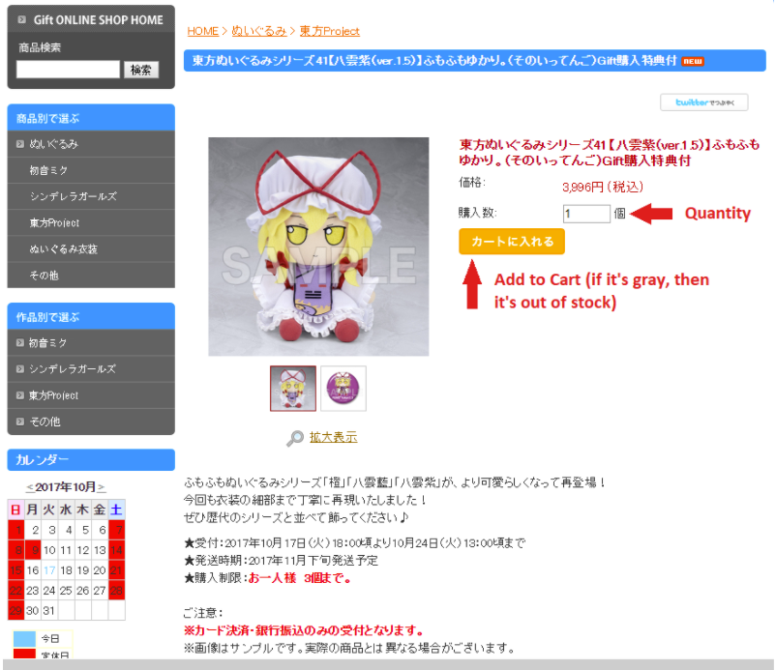Open the HOME breadcrumb link
The image size is (776, 670).
point(202,31)
